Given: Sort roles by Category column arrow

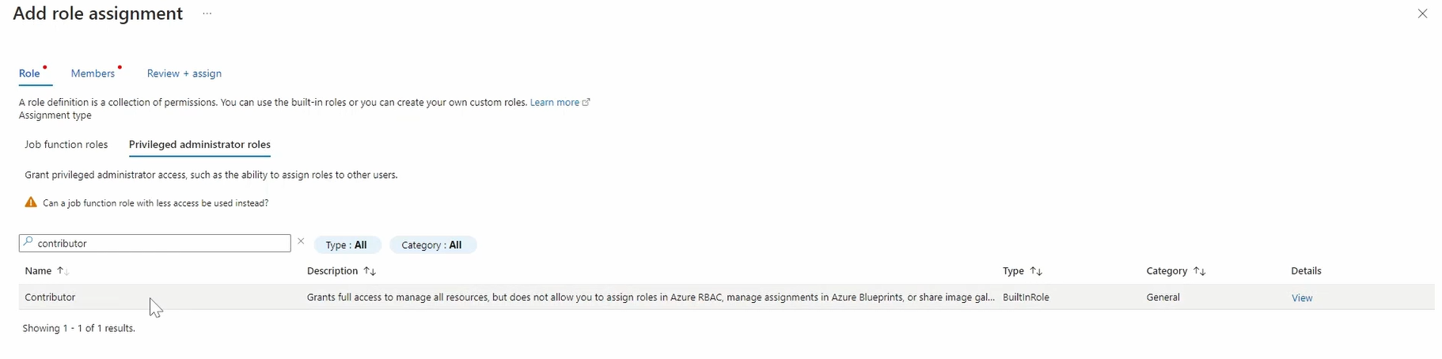Looking at the screenshot, I should click(x=1200, y=271).
